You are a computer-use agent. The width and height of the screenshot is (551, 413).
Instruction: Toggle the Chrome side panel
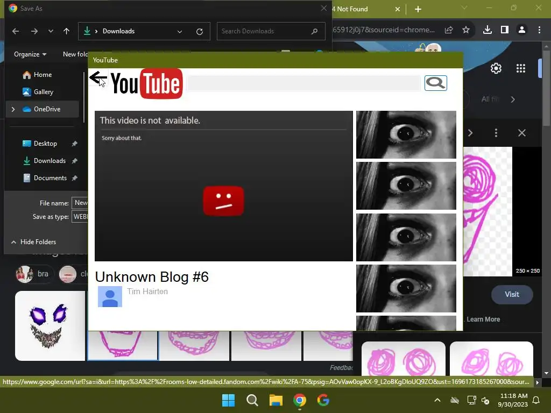tap(505, 30)
